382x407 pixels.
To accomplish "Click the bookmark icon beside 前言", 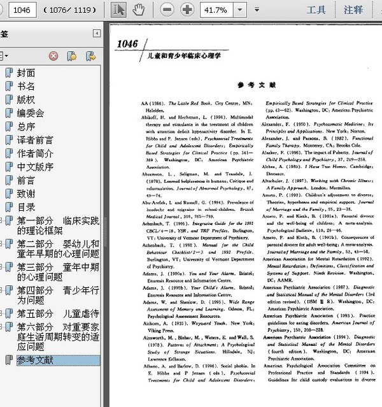I will tap(9, 180).
